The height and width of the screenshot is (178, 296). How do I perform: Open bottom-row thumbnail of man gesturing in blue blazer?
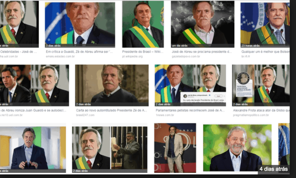33,149
